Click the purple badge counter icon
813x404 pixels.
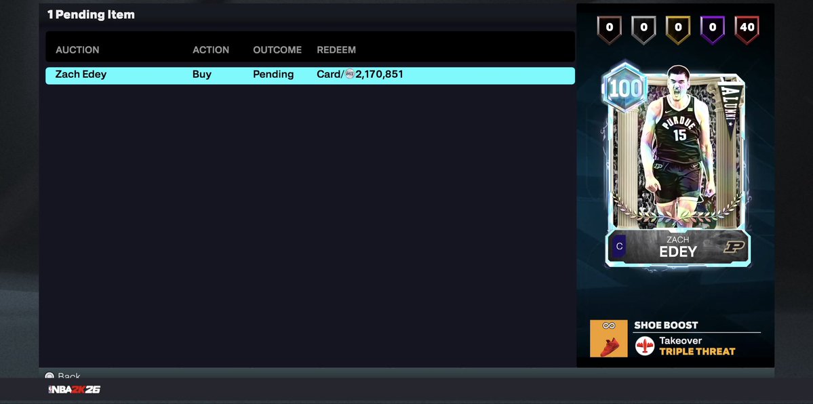(713, 29)
